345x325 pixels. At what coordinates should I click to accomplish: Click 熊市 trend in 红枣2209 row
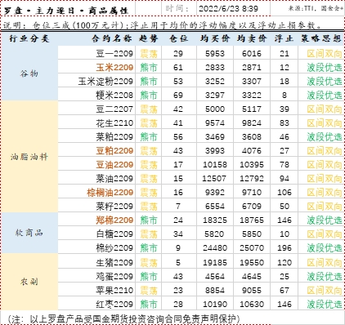(x=149, y=305)
